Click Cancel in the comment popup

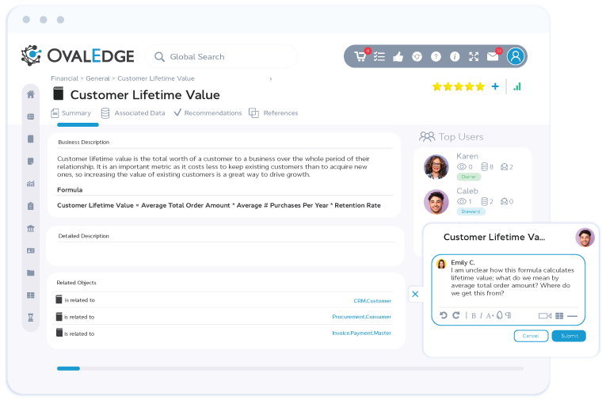(x=531, y=336)
